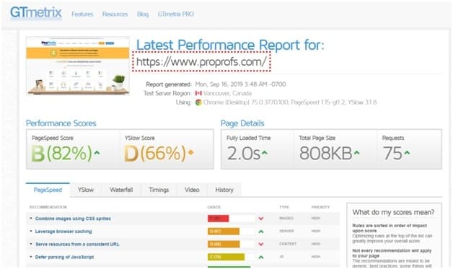Click the 75 Requests value
Viewport: 453px width, 269px height.
click(x=392, y=153)
